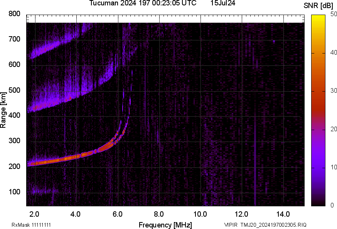This screenshot has width=337, height=229.
Task: Click the range tick label '400'
Action: tap(14, 115)
